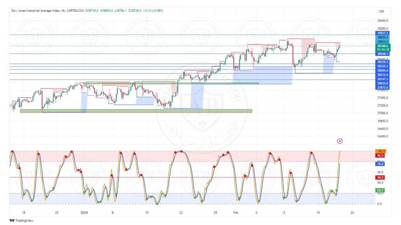Screen dimensions: 401x225
Task: Click the 26 date label on the time axis
Action: click(x=352, y=212)
